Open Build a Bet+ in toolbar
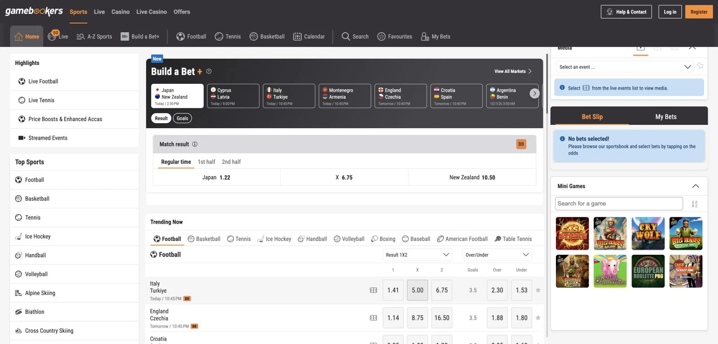Screen dimensions: 718x344 (x=140, y=37)
